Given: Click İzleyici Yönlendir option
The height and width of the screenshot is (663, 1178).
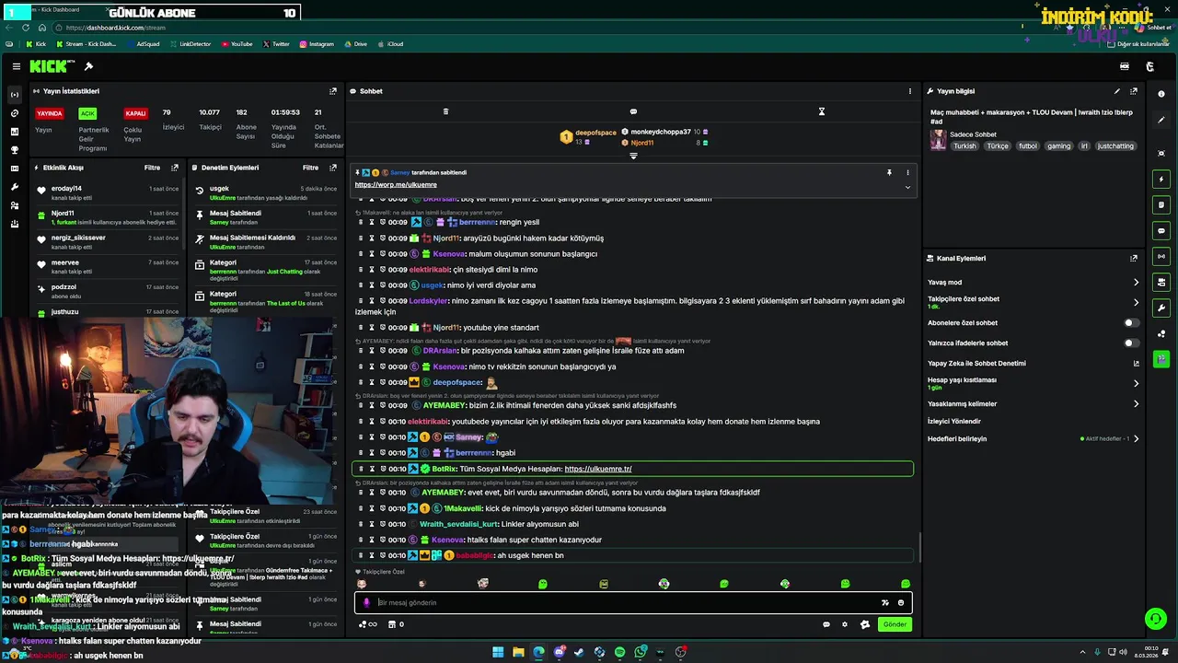Looking at the screenshot, I should tap(954, 422).
